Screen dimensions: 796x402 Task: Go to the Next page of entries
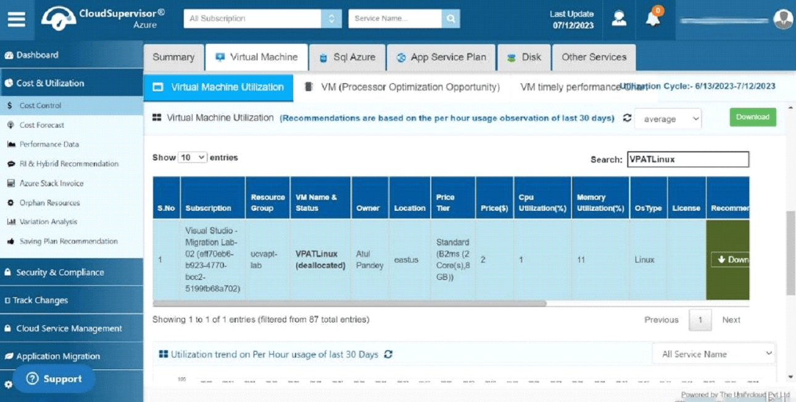tap(731, 320)
